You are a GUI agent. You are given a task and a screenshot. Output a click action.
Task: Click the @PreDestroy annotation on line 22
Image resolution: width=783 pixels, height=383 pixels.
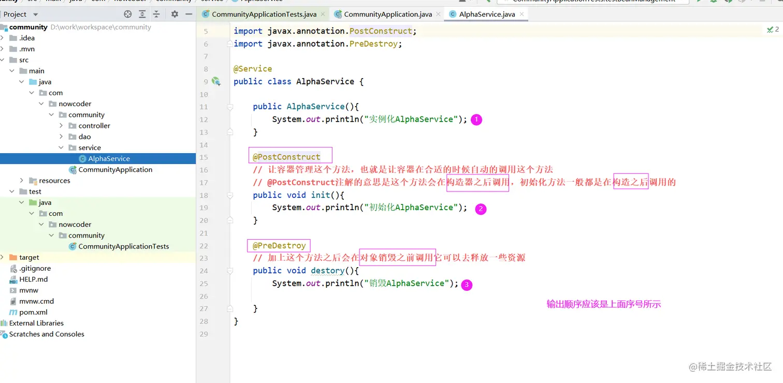279,245
